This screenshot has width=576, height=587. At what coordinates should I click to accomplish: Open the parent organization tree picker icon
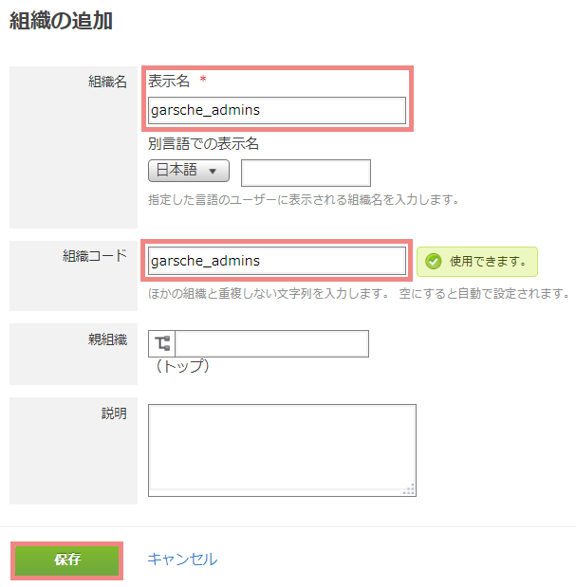tap(161, 343)
